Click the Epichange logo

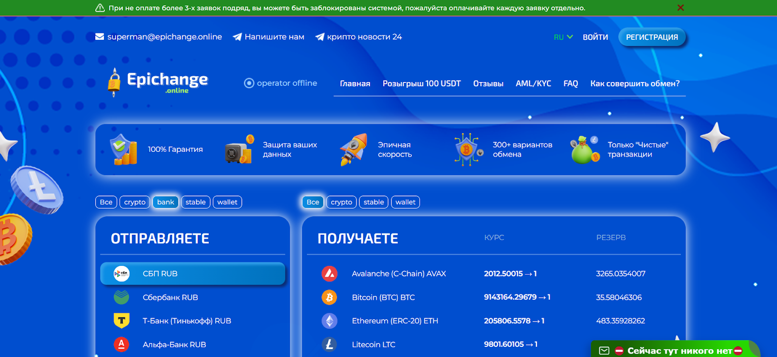(x=158, y=82)
